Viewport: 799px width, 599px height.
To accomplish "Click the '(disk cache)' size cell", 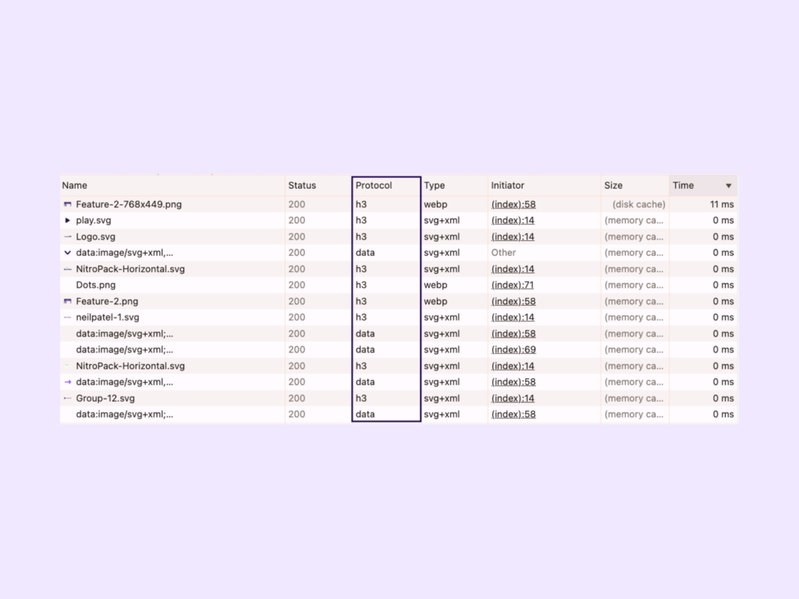I will click(638, 204).
